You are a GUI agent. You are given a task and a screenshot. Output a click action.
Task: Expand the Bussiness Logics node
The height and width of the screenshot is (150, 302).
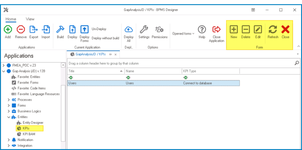click(x=9, y=111)
